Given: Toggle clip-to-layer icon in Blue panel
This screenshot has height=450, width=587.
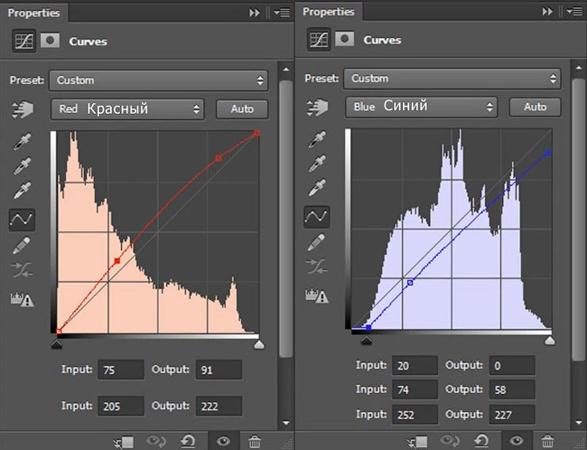Looking at the screenshot, I should pyautogui.click(x=416, y=441).
